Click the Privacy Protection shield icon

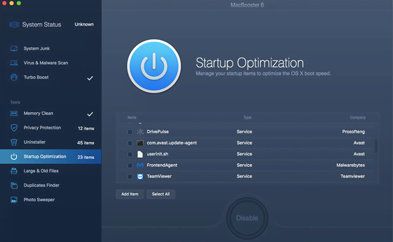point(14,128)
